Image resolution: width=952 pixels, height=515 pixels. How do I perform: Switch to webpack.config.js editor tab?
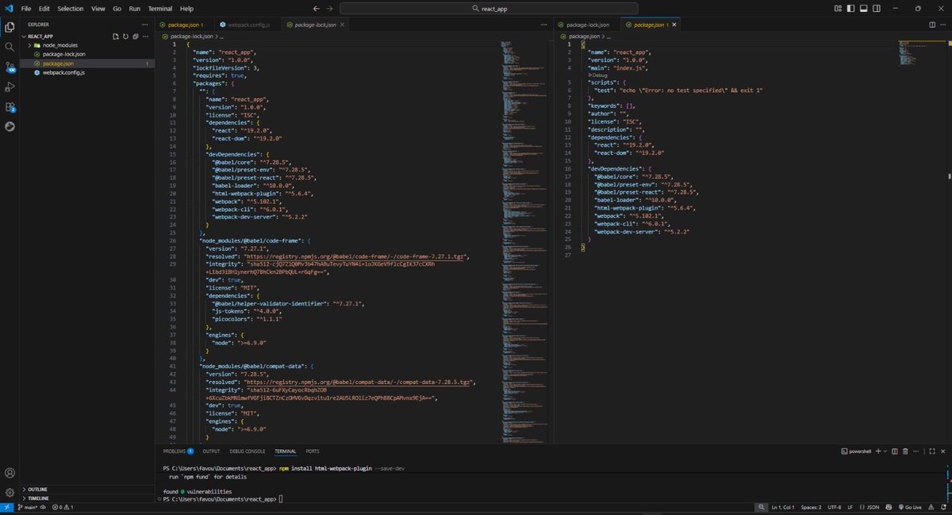tap(248, 25)
